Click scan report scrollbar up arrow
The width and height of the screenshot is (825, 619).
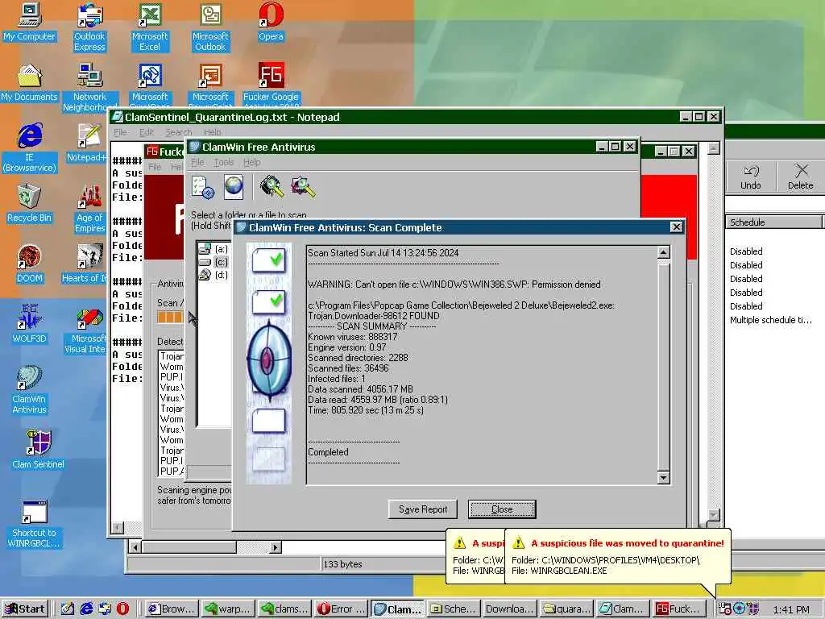(663, 252)
